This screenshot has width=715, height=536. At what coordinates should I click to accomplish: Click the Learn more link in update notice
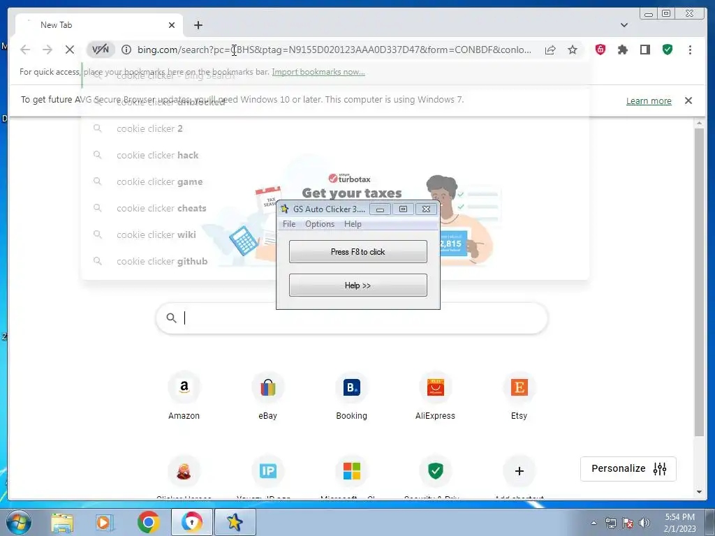click(649, 100)
